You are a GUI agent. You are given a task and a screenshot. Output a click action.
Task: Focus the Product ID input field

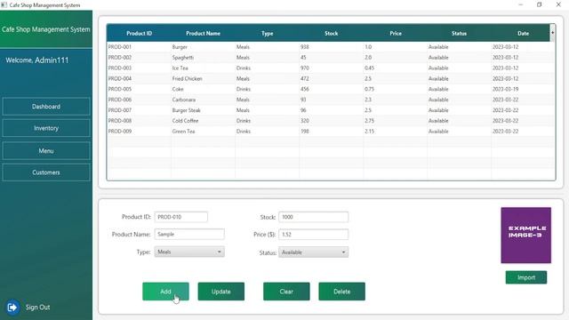(181, 217)
